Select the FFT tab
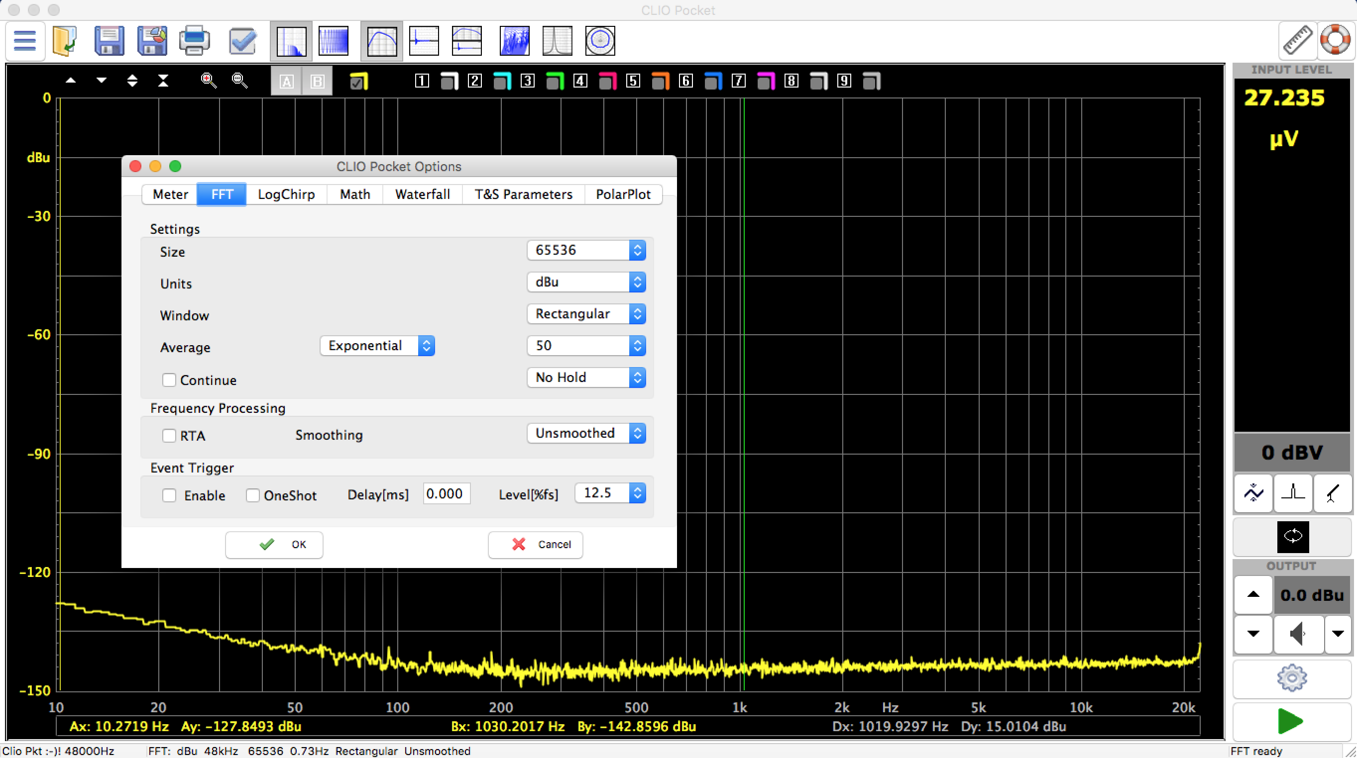Viewport: 1357px width, 758px height. coord(222,194)
